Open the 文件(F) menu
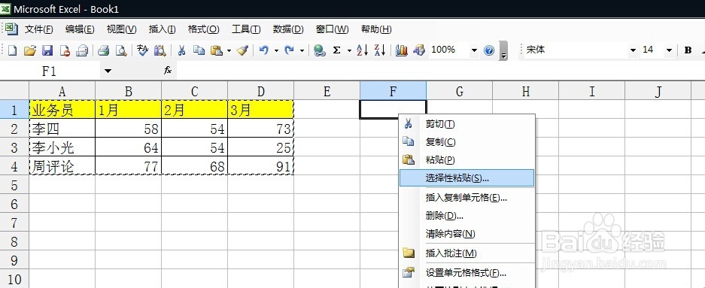This screenshot has height=288, width=705. (x=38, y=29)
